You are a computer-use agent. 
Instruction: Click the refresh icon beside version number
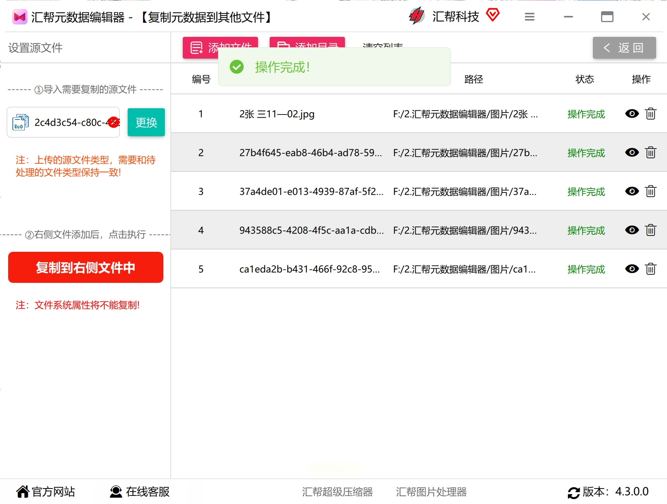tap(573, 492)
